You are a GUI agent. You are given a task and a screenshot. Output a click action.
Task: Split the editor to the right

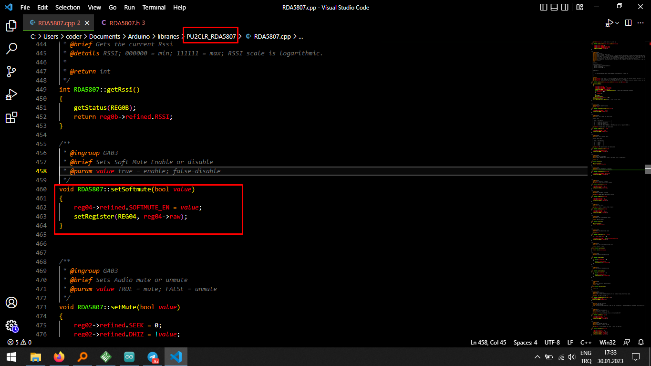(628, 23)
